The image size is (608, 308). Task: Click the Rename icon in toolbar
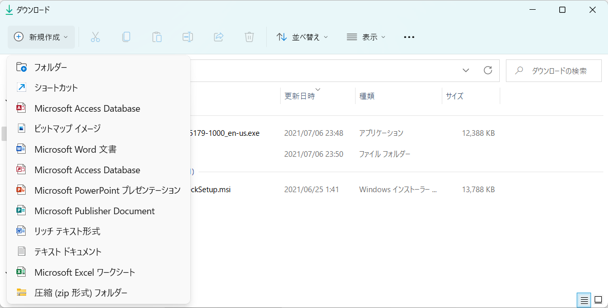pos(188,37)
